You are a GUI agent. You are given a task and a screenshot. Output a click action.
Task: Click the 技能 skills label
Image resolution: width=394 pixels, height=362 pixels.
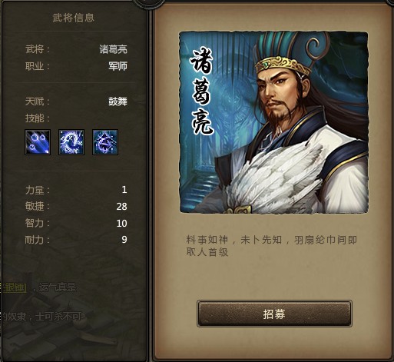tap(38, 118)
